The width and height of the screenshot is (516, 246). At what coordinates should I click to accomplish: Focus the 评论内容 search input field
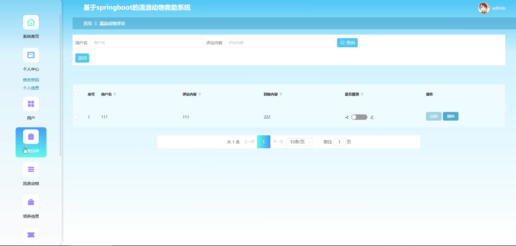pyautogui.click(x=279, y=43)
